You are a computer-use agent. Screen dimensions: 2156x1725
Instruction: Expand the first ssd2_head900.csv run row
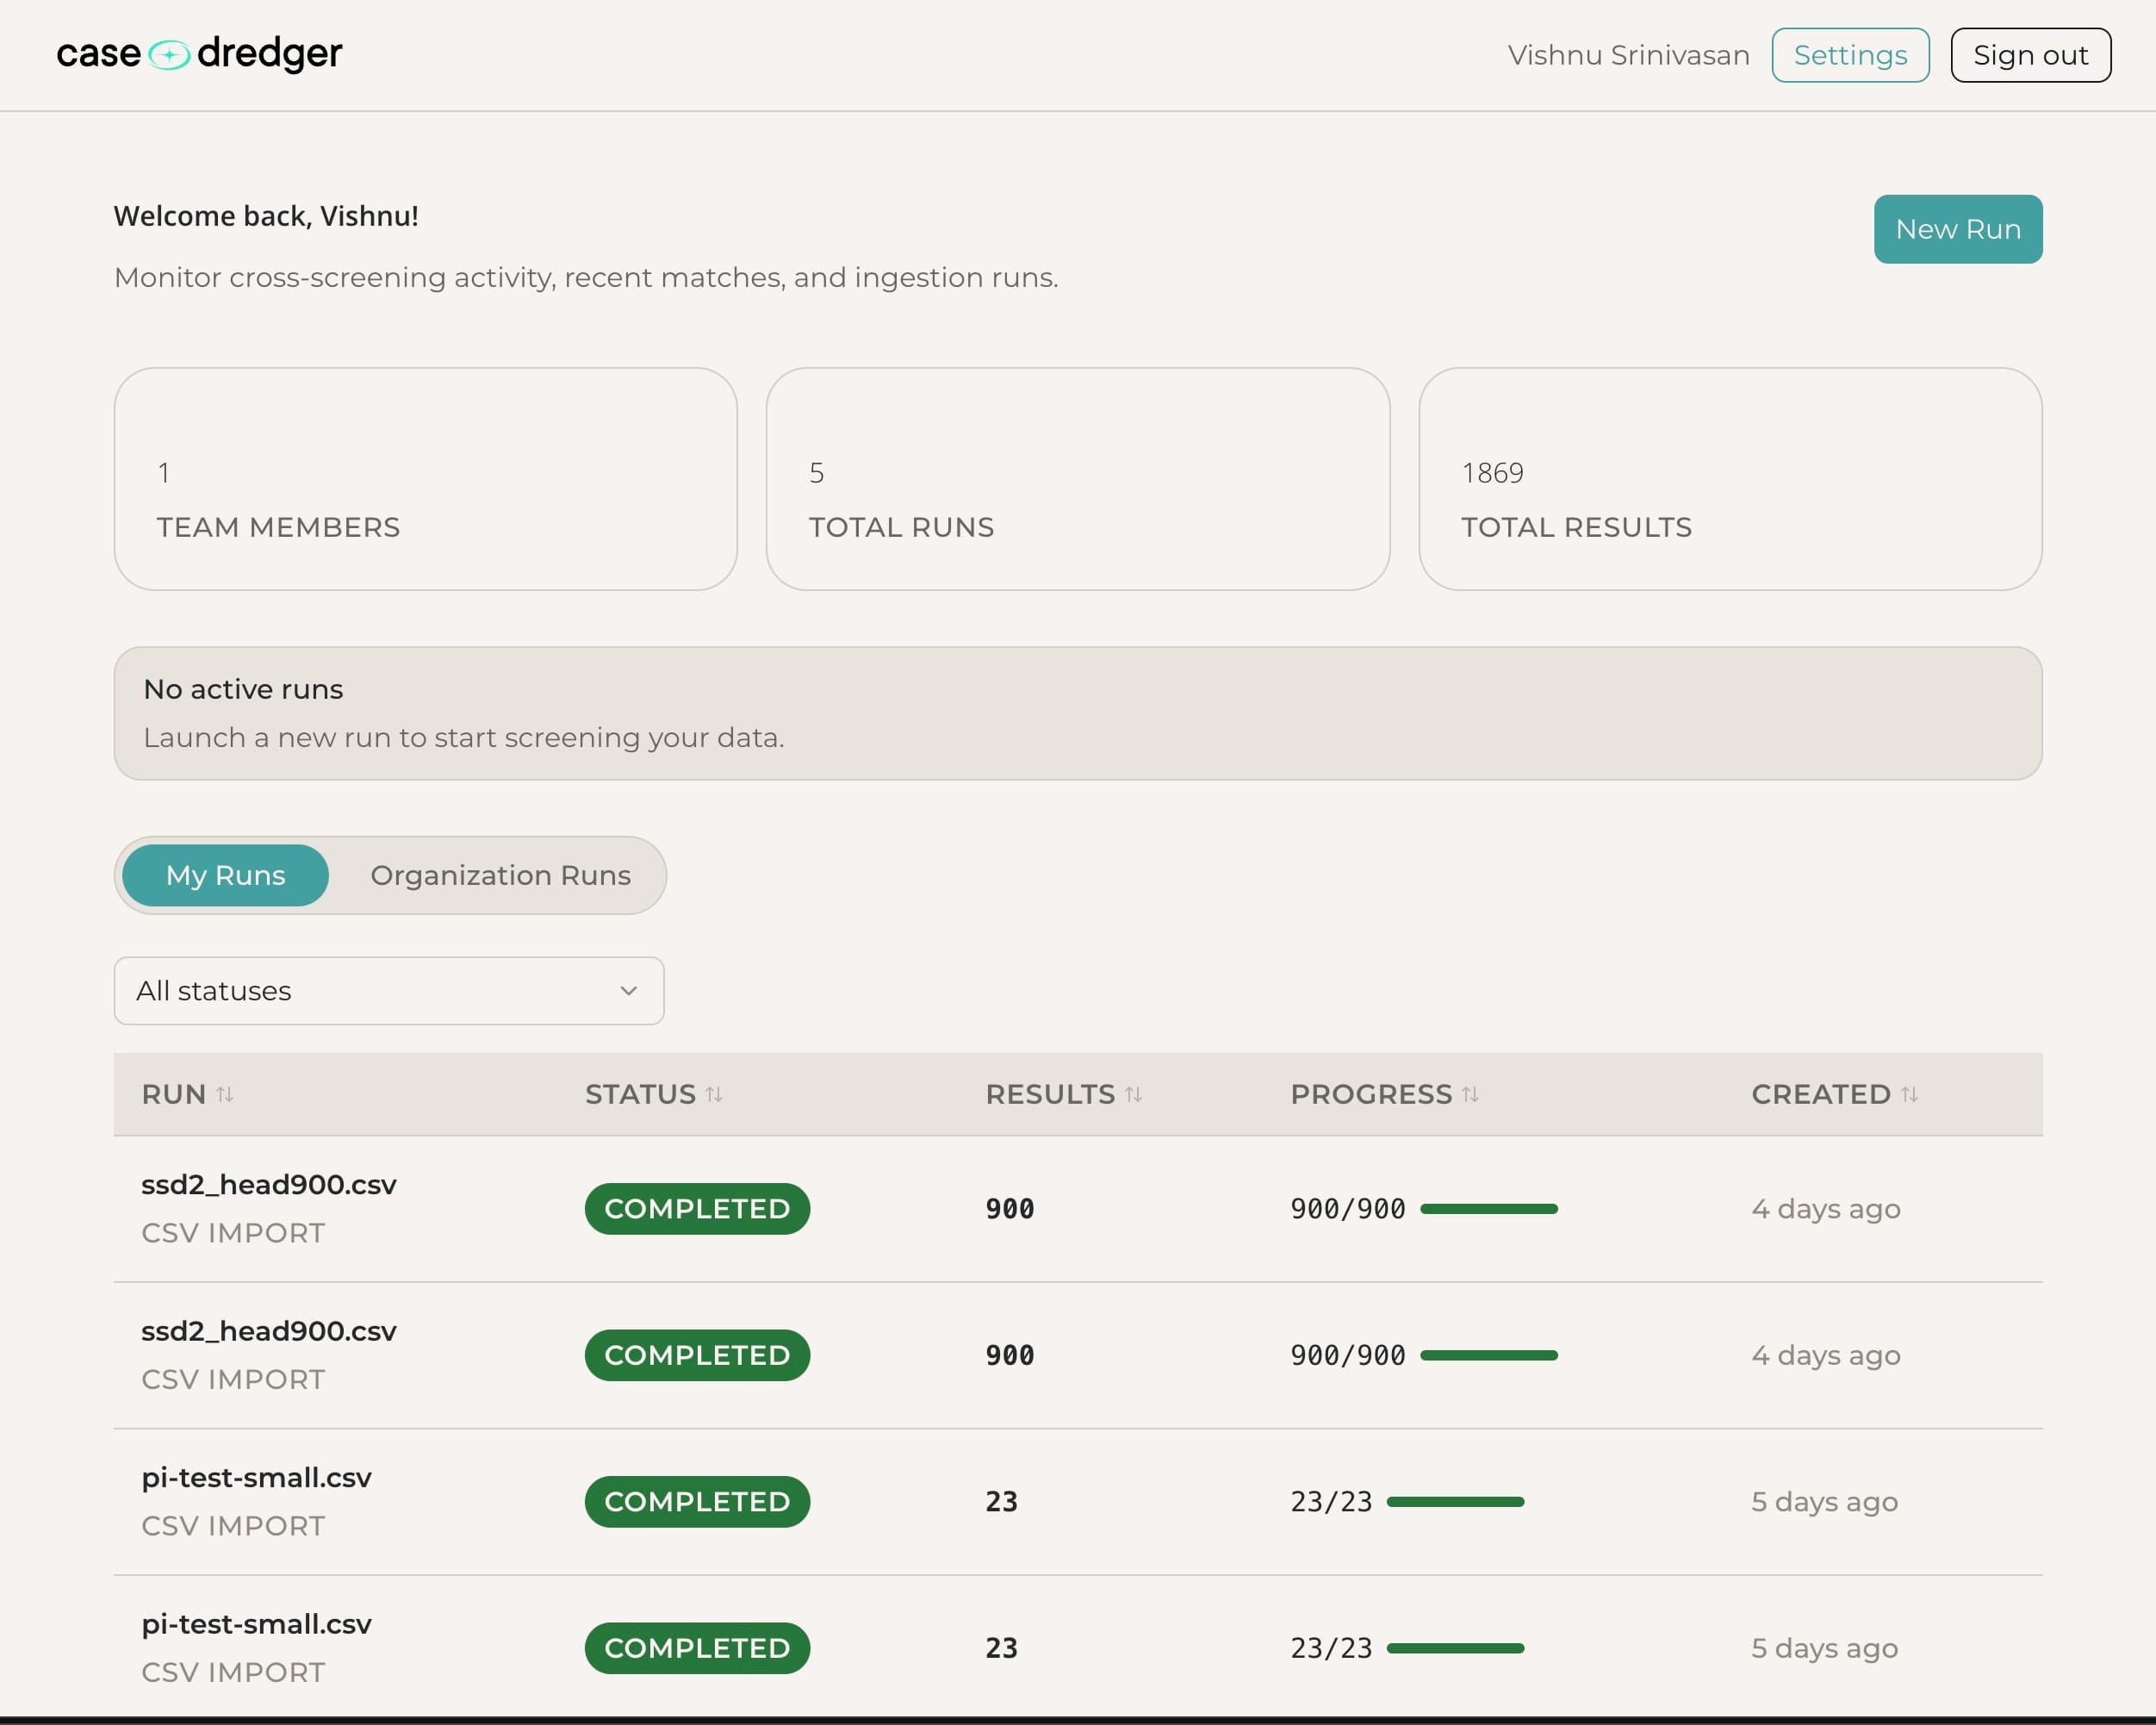(269, 1184)
